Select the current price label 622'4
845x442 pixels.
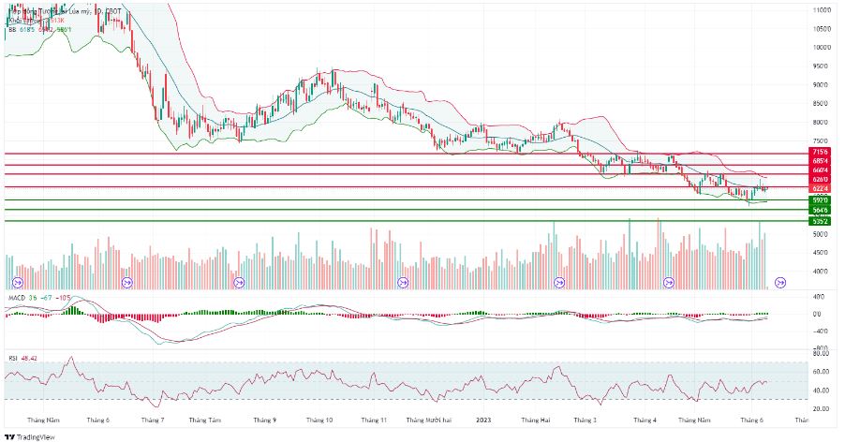(820, 188)
